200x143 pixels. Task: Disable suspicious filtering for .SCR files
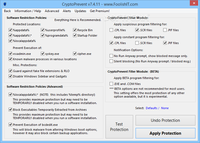click(137, 30)
